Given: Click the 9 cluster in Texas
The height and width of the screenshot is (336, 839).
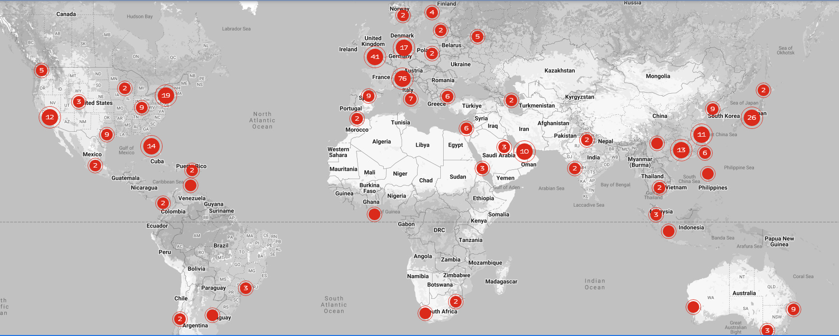Looking at the screenshot, I should coord(107,134).
